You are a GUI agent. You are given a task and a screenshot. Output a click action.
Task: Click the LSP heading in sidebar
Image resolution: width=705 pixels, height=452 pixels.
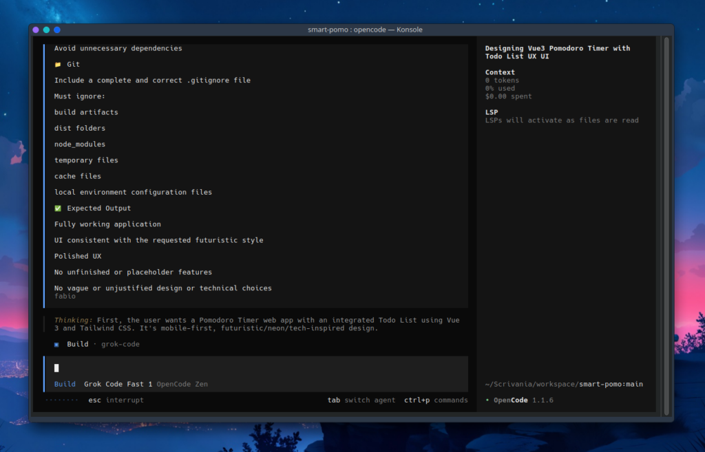pos(492,112)
